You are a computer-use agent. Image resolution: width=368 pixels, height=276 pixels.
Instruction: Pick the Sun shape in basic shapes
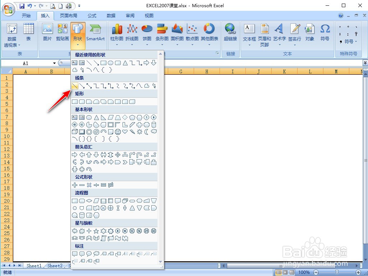(x=139, y=132)
